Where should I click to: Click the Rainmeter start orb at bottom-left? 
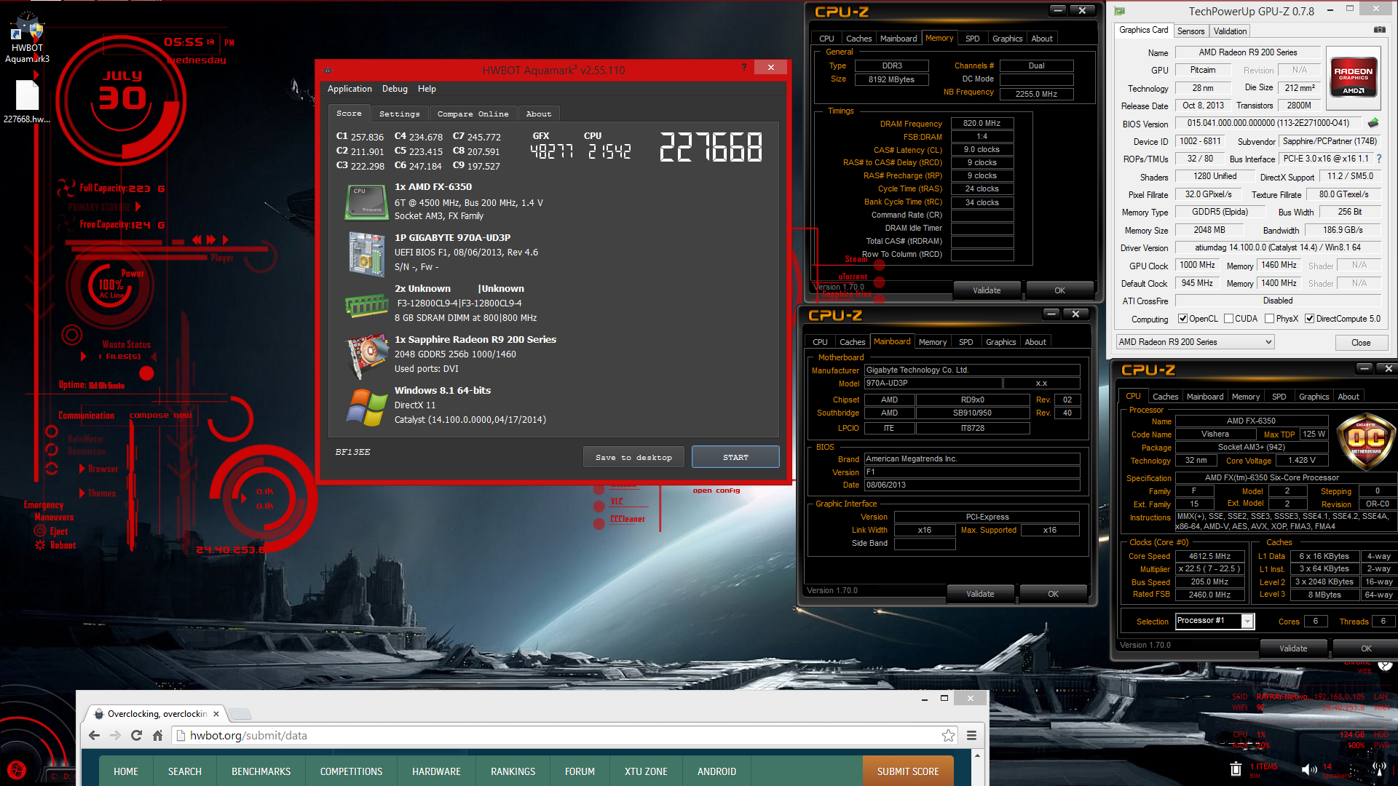[16, 770]
